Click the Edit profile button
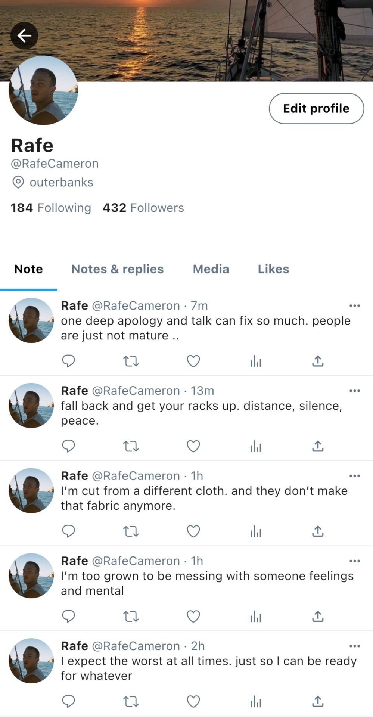 tap(316, 109)
